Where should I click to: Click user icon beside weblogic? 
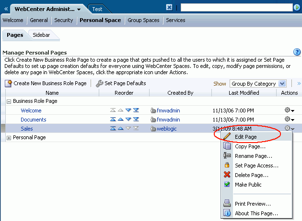pyautogui.click(x=153, y=129)
